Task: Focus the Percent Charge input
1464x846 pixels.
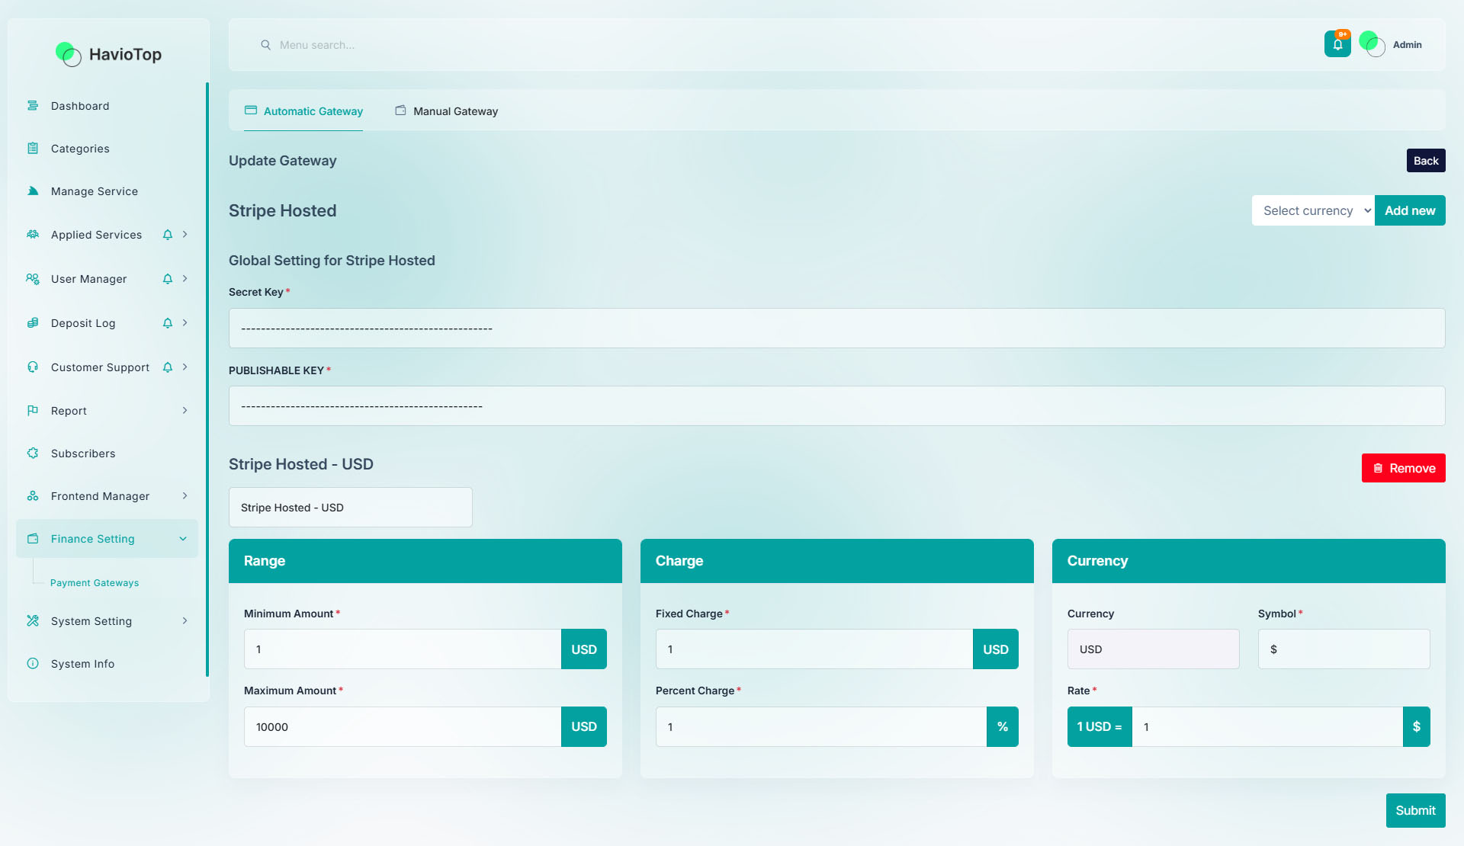Action: [821, 727]
